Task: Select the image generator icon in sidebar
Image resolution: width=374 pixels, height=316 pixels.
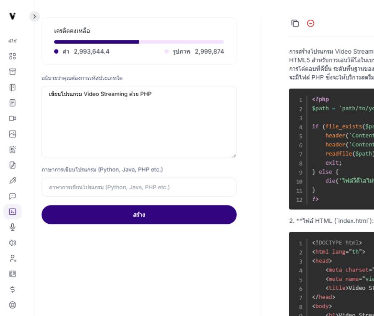Action: pyautogui.click(x=12, y=134)
